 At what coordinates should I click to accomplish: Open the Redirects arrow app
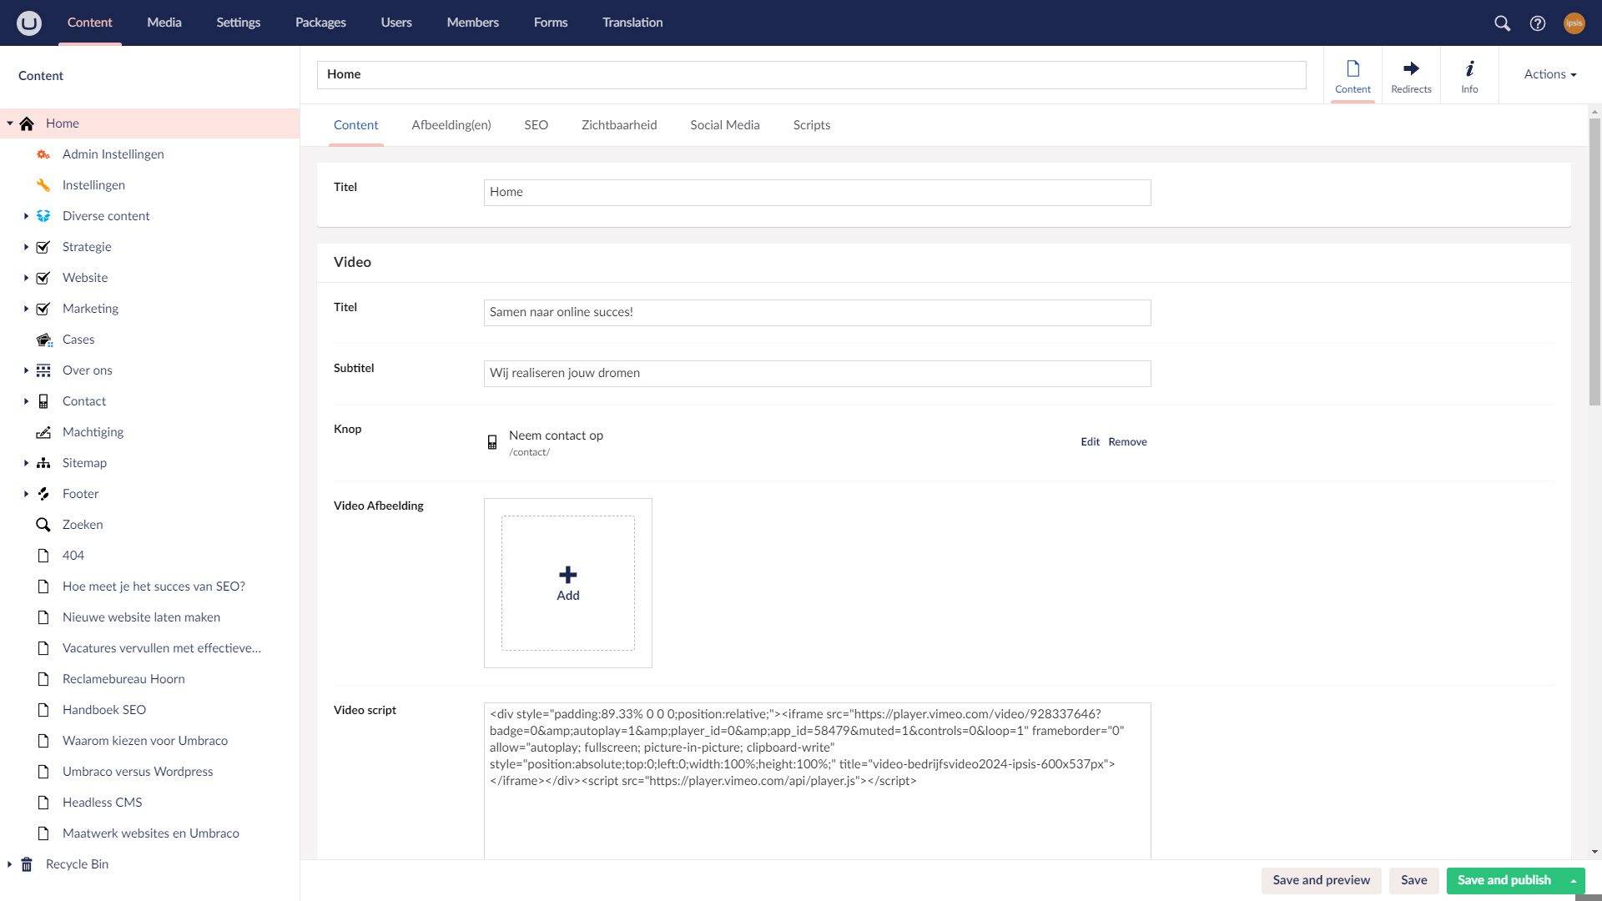pos(1411,75)
